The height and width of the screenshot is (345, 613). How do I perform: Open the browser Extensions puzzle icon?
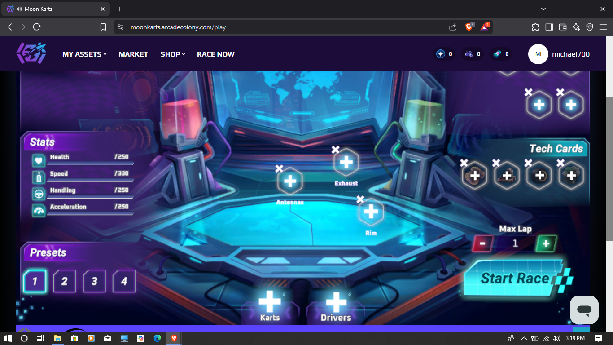[535, 27]
